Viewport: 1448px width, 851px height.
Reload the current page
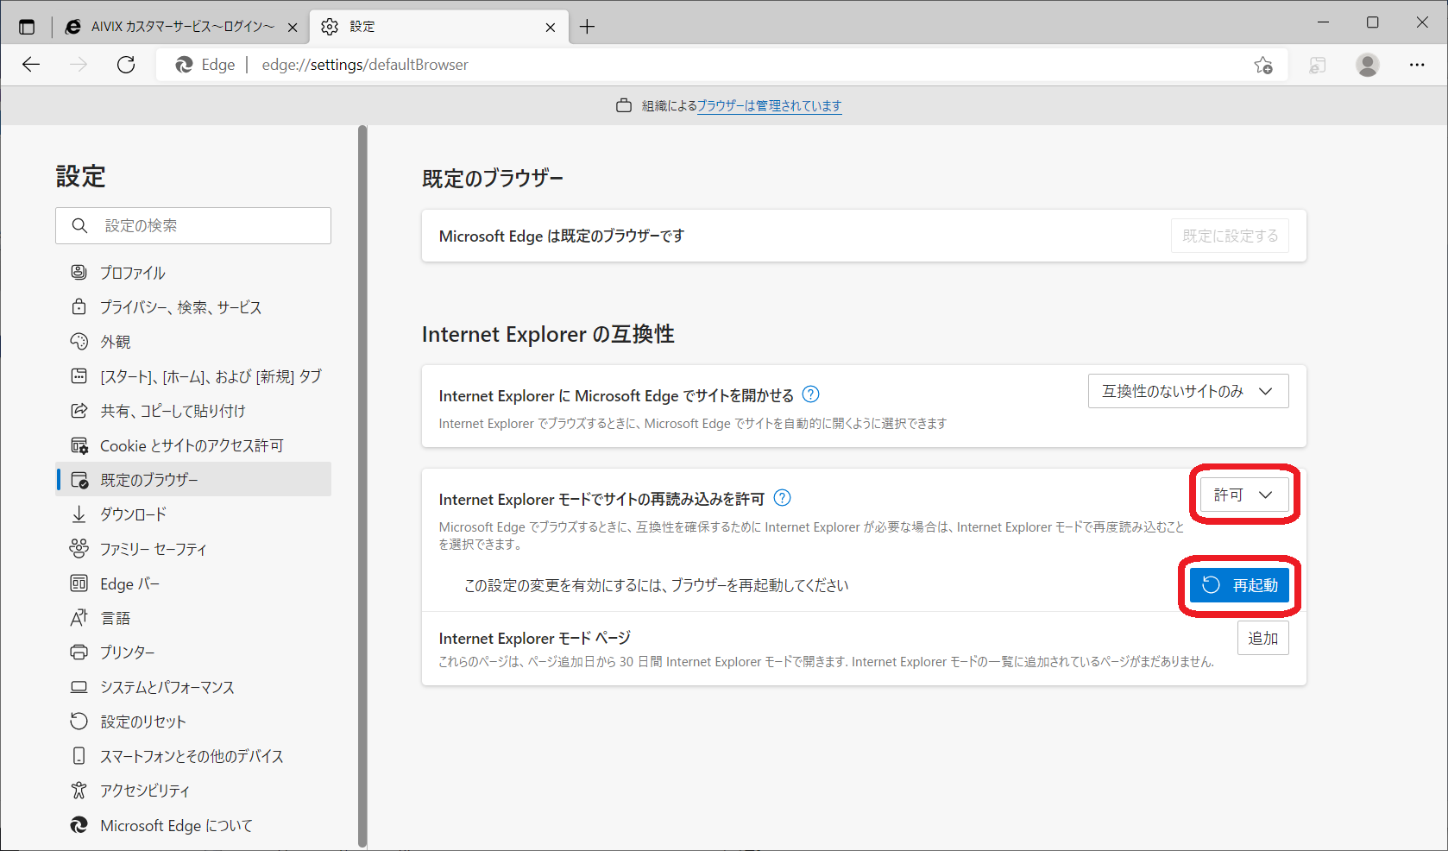(126, 65)
